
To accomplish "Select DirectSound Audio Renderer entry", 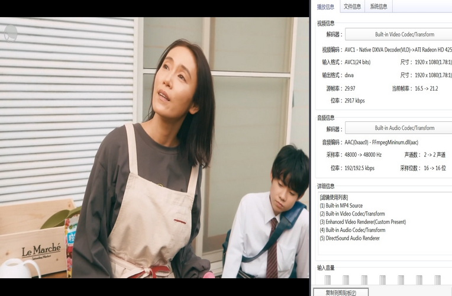I will tap(350, 239).
